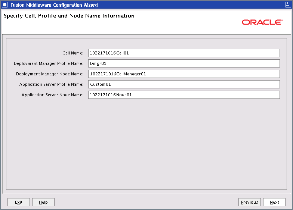Focus the Deployment Manager Node Name field
Image resolution: width=293 pixels, height=210 pixels.
[x=184, y=74]
